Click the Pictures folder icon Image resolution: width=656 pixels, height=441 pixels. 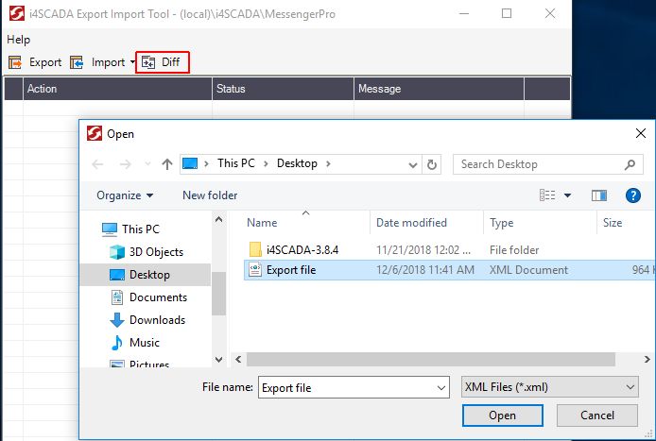pyautogui.click(x=116, y=364)
